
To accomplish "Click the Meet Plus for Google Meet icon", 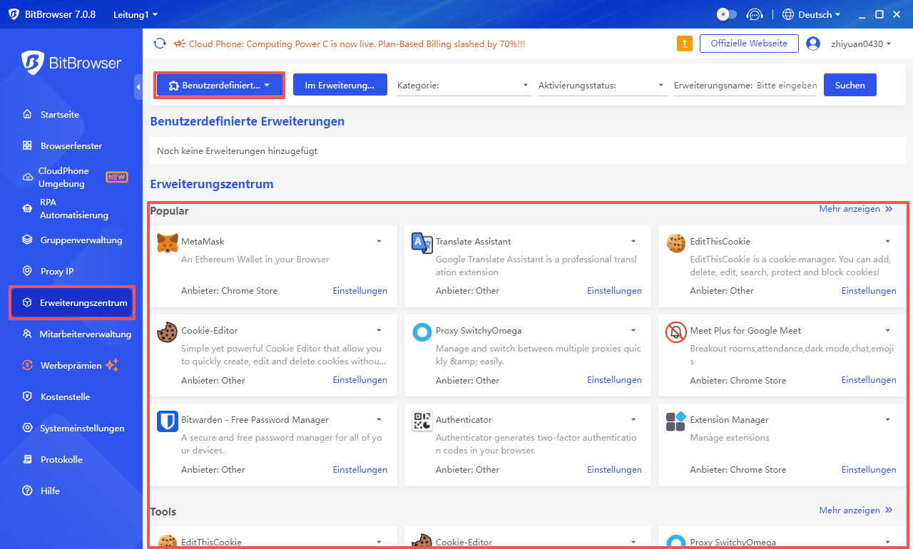I will 675,332.
